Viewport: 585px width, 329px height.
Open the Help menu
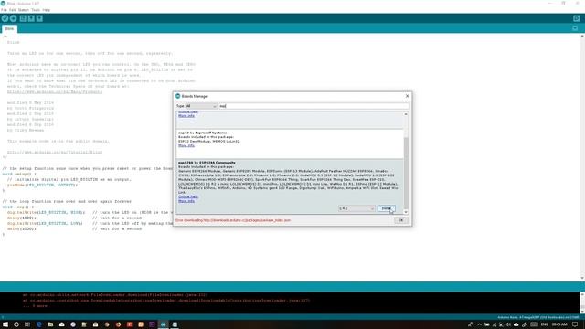click(47, 10)
